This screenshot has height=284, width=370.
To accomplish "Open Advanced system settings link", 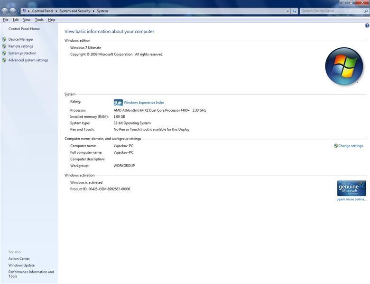I will coord(28,60).
